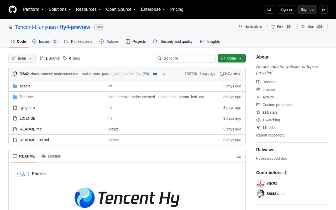Viewport: 336px width, 210px height.
Task: Click the README_CN.md file icon
Action: [15, 140]
